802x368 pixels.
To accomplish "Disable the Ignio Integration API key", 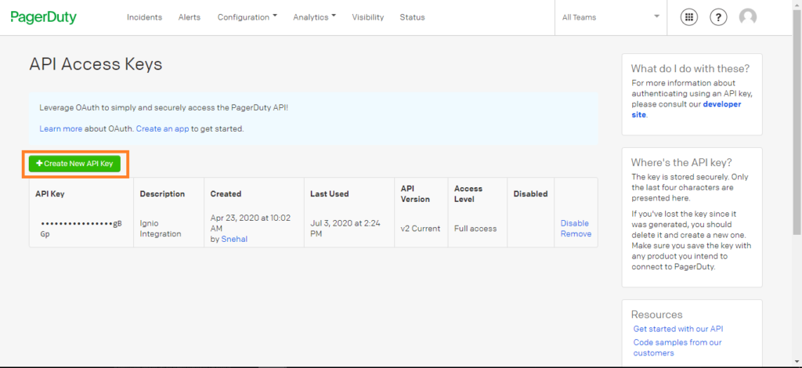I will point(574,223).
